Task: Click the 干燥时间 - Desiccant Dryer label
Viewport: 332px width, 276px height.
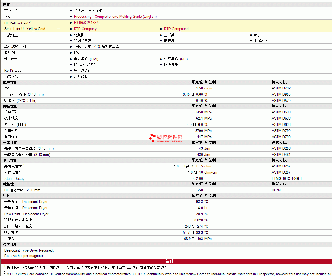Action: pyautogui.click(x=26, y=208)
